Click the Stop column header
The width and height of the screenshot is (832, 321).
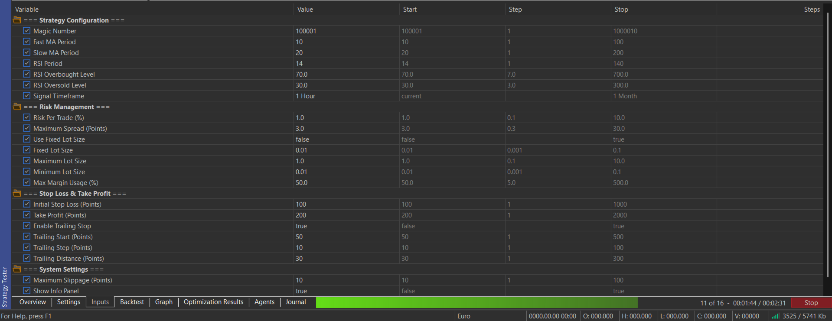[664, 10]
